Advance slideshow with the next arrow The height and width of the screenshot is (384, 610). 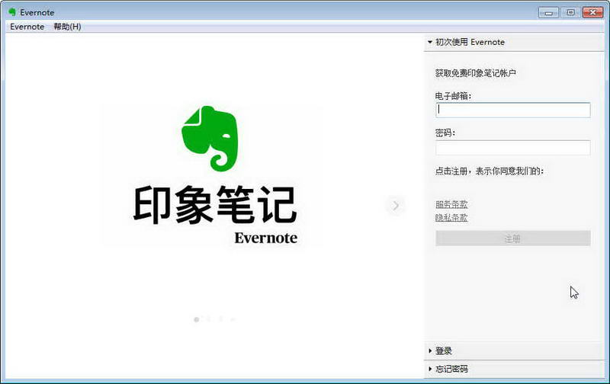395,205
